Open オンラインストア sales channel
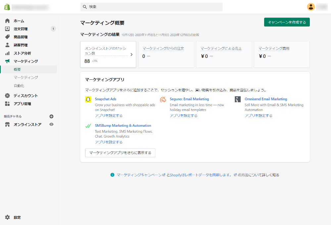Screen dimensions: 331x225 [x=27, y=124]
